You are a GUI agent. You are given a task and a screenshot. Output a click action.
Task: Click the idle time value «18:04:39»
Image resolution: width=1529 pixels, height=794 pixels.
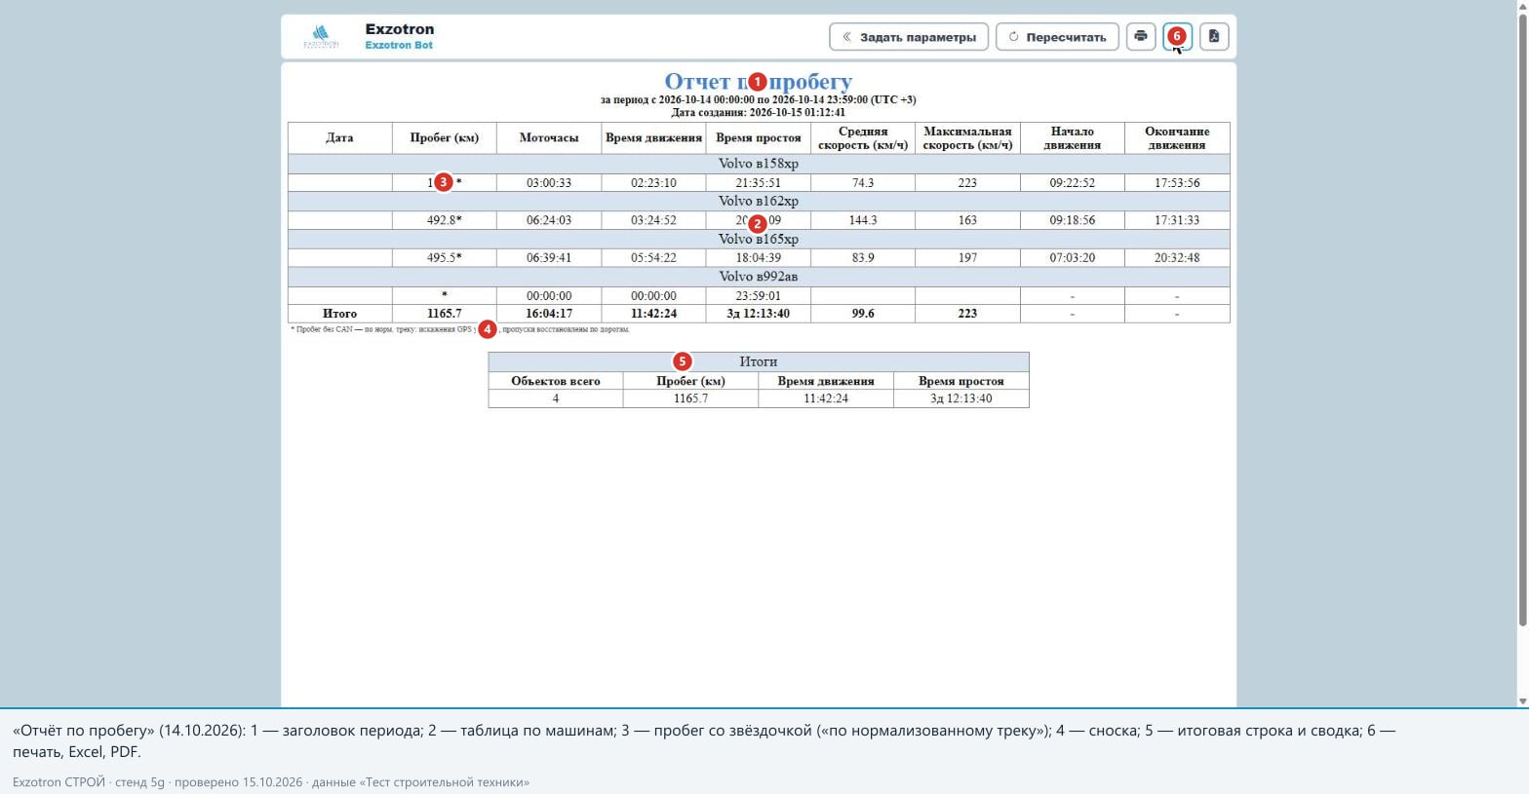(759, 258)
